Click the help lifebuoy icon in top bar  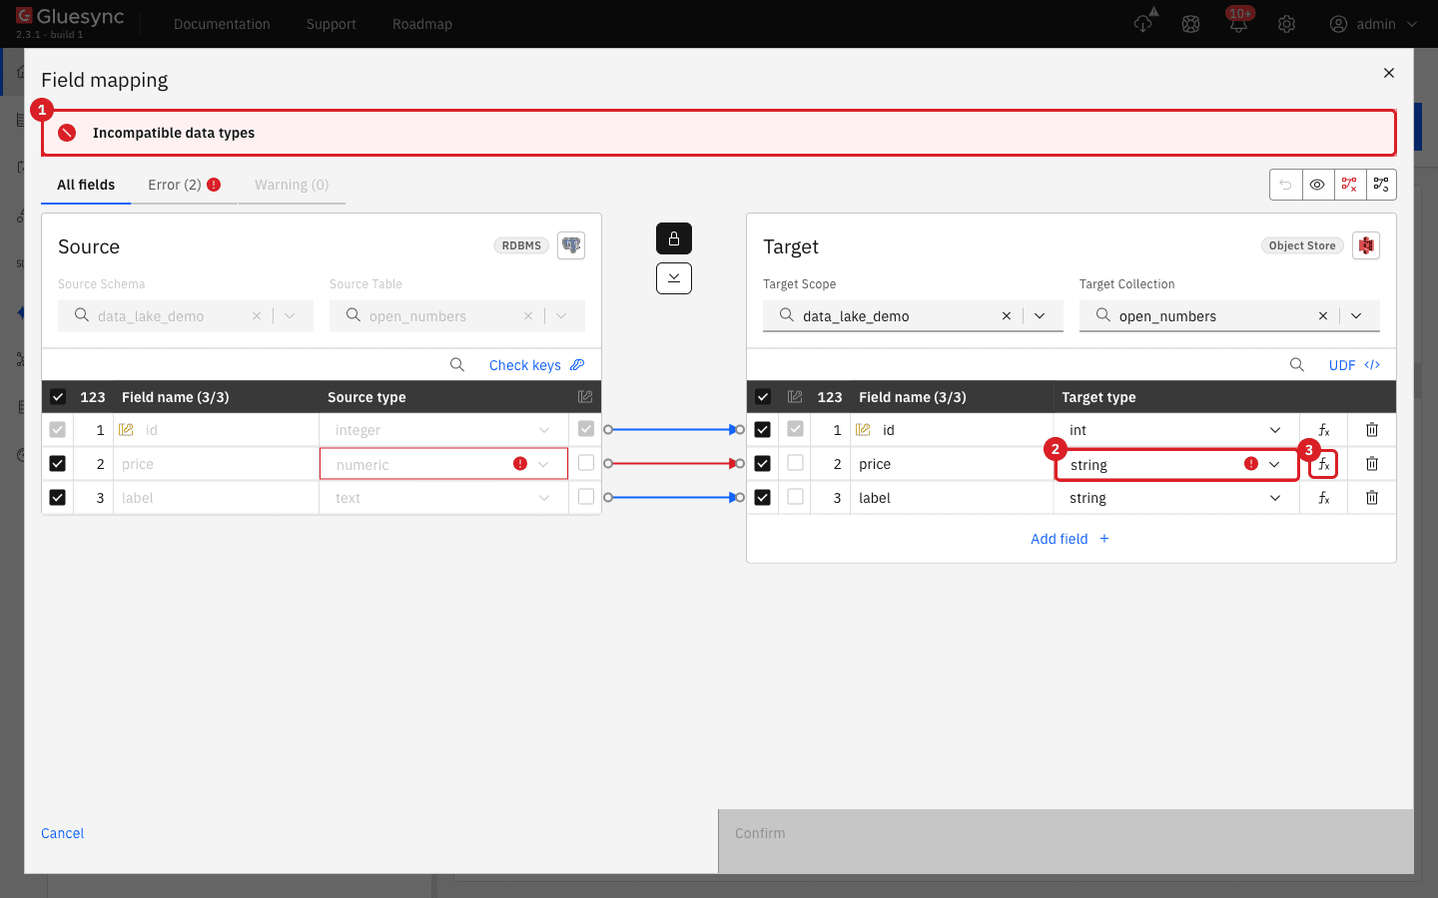1190,24
